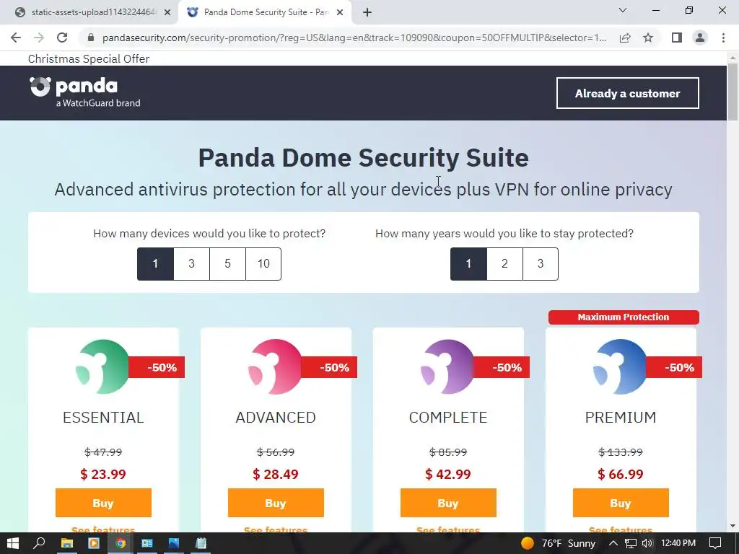Choose 1 year of protection
The width and height of the screenshot is (739, 554).
(x=468, y=264)
